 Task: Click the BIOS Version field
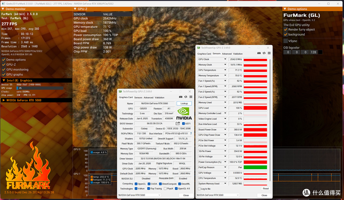click(155, 124)
